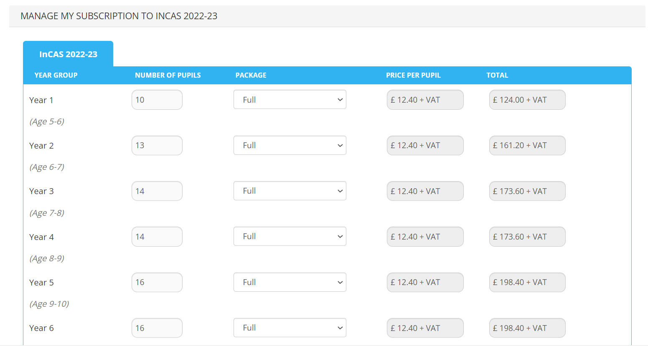Screen dimensions: 648x346
Task: Click the YEAR GROUP column header
Action: (56, 75)
